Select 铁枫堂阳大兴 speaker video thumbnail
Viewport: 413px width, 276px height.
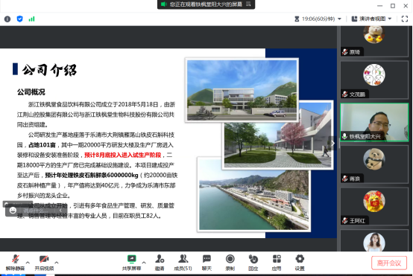point(374,122)
